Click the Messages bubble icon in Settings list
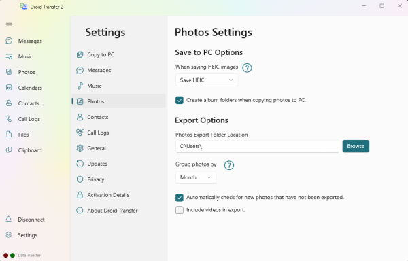Screen dimensions: 408x261 click(x=80, y=70)
